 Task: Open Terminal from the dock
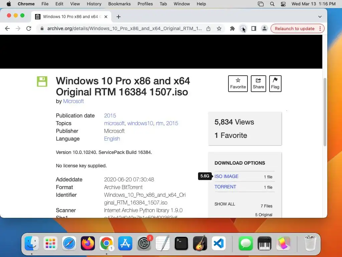[x=181, y=243]
